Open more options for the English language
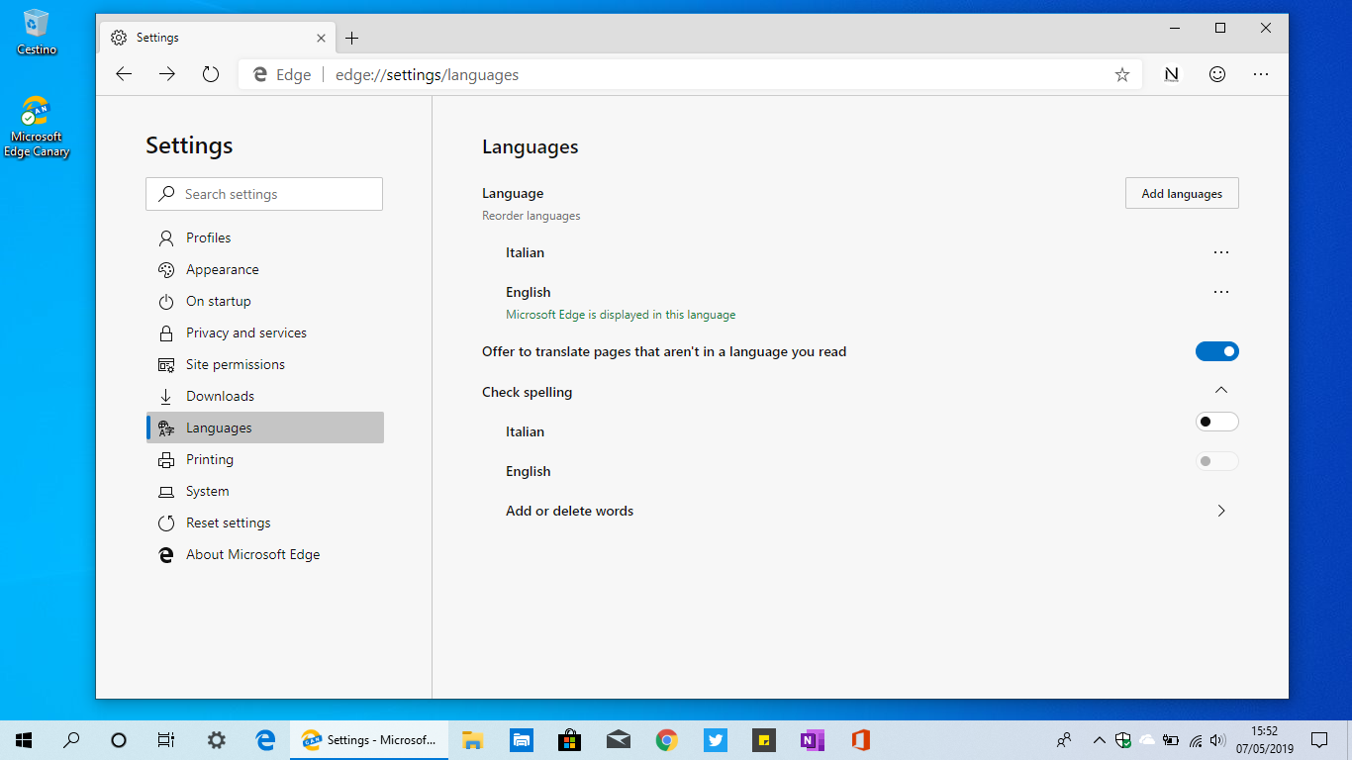 (1220, 292)
